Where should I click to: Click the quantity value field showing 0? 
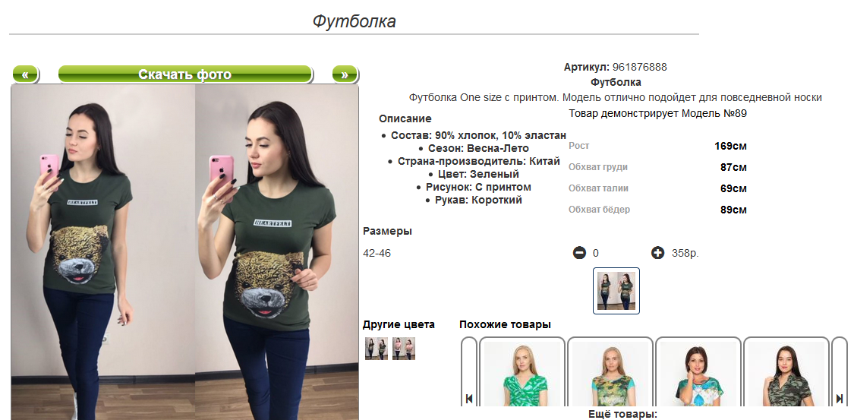click(x=596, y=254)
